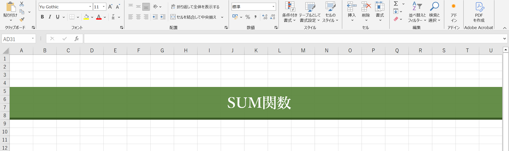Image resolution: width=509 pixels, height=151 pixels.
Task: Open the Yu Gothic font name dropdown
Action: click(90, 7)
